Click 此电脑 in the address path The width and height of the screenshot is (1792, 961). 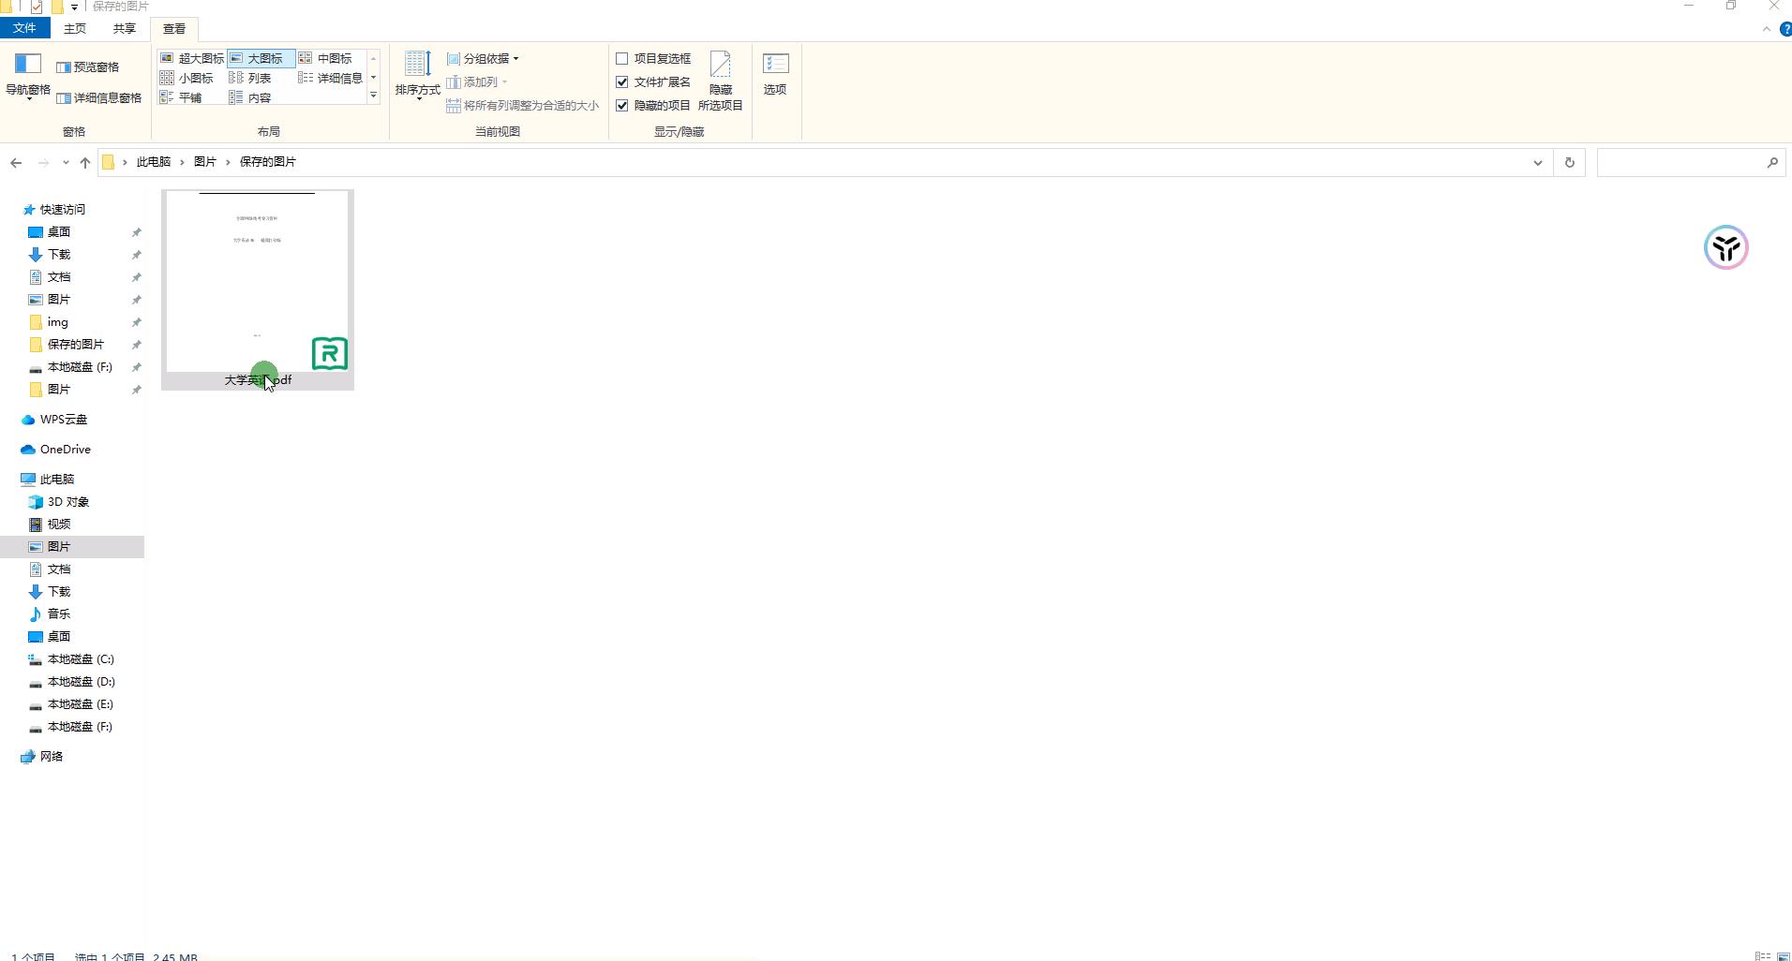154,162
